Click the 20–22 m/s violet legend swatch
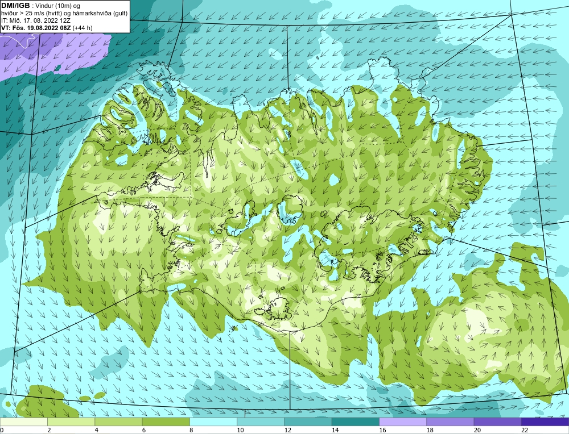 coord(497,422)
